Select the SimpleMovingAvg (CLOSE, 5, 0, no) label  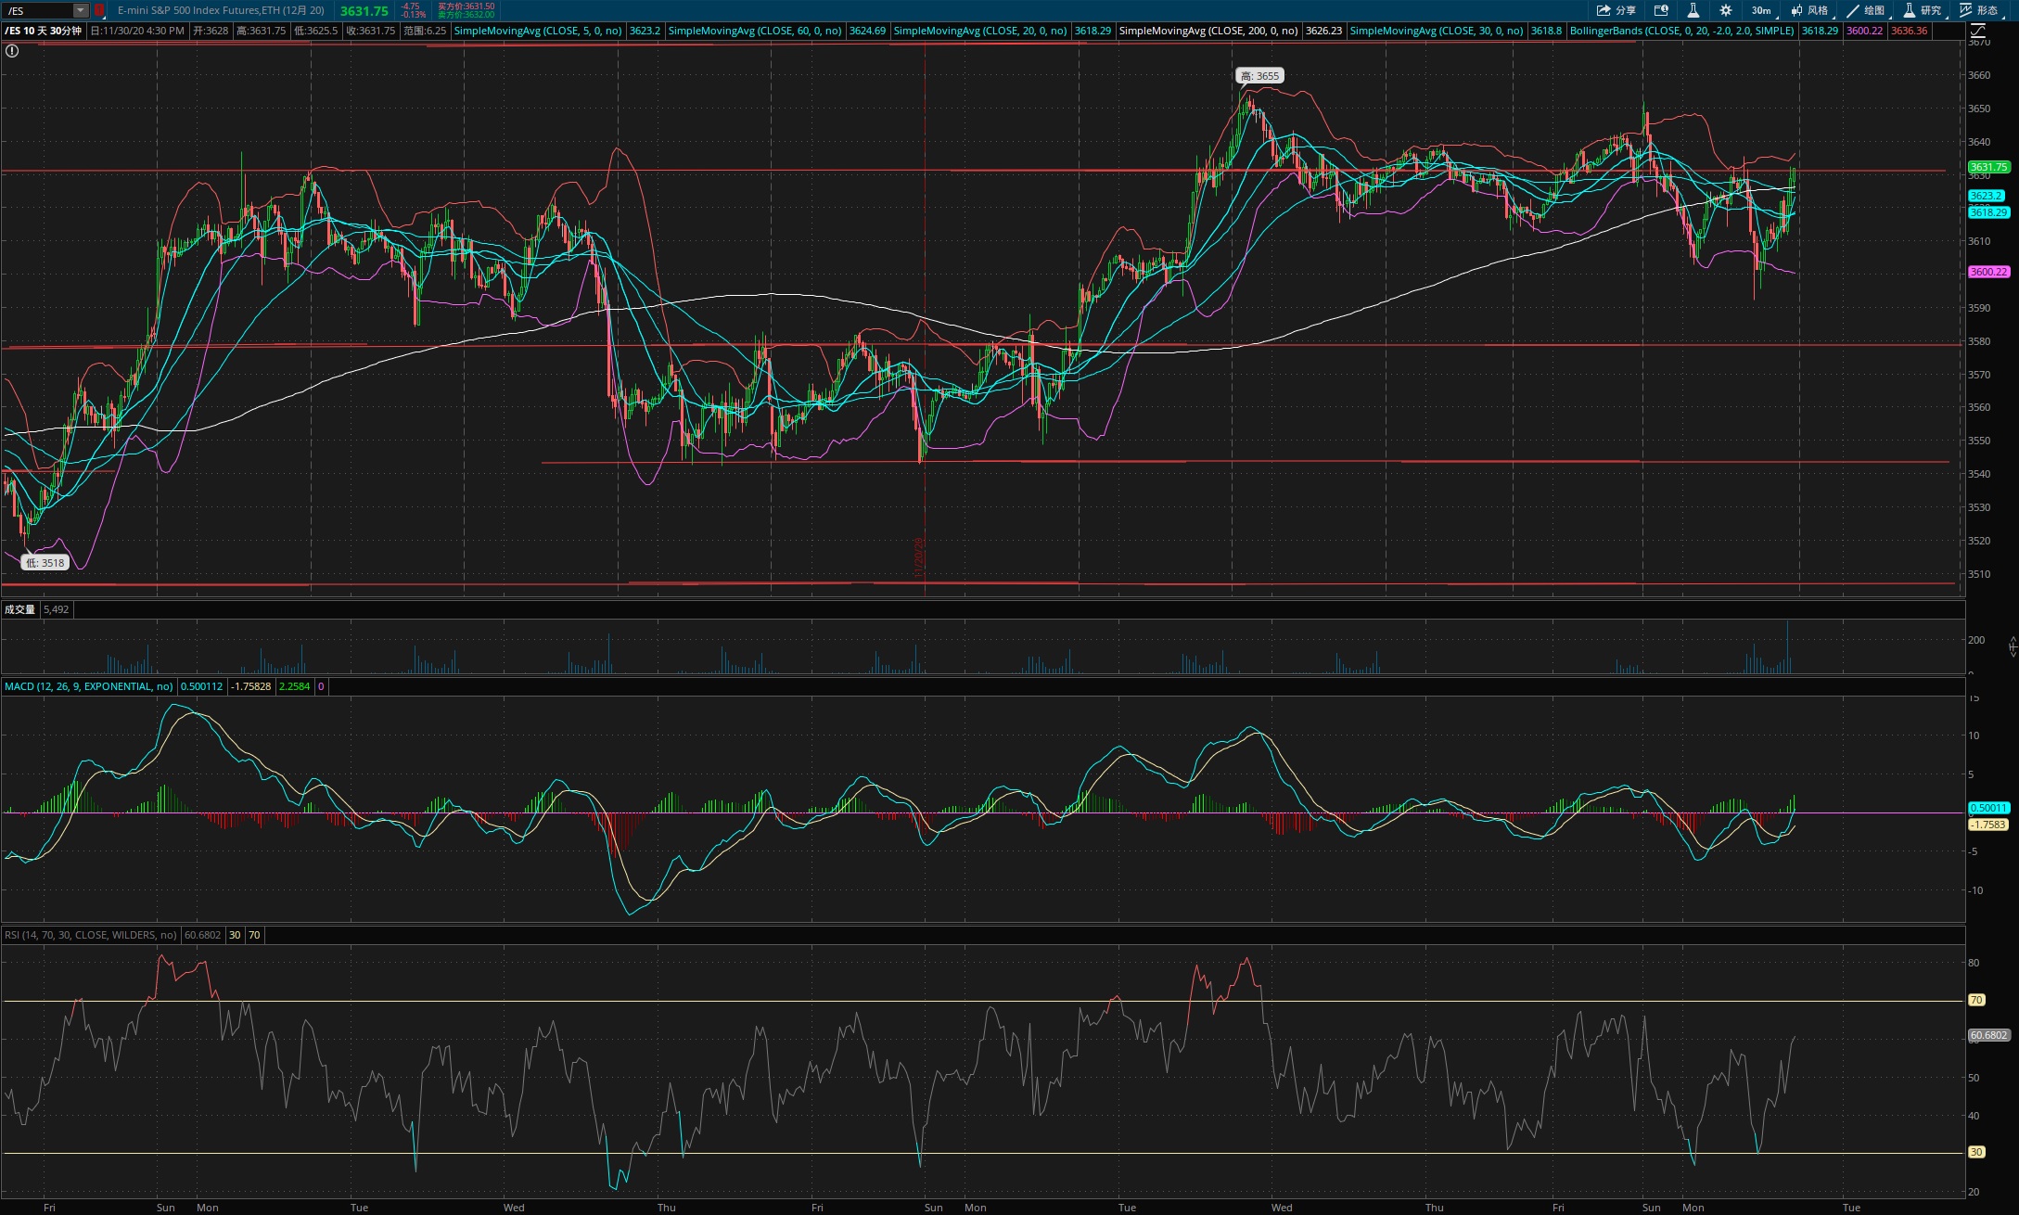(537, 31)
